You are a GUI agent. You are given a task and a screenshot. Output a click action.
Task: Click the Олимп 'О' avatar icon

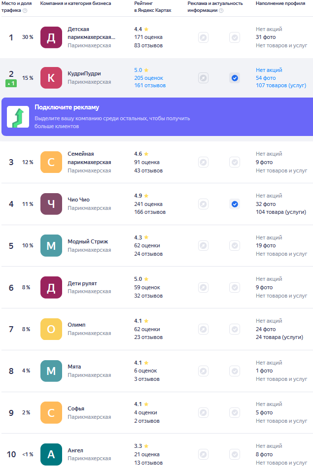(x=51, y=329)
